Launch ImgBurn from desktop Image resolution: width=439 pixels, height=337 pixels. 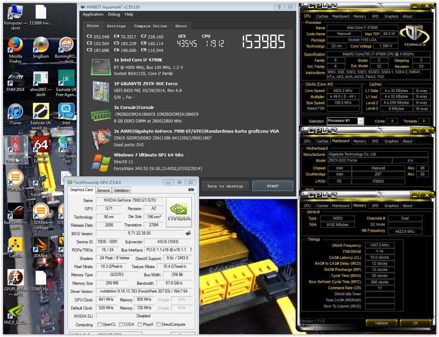tap(41, 48)
